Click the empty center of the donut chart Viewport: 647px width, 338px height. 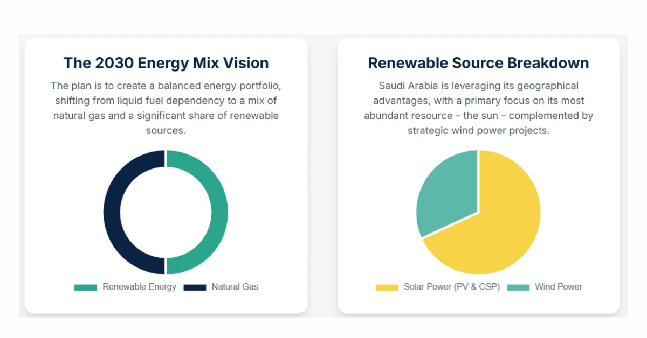[166, 212]
